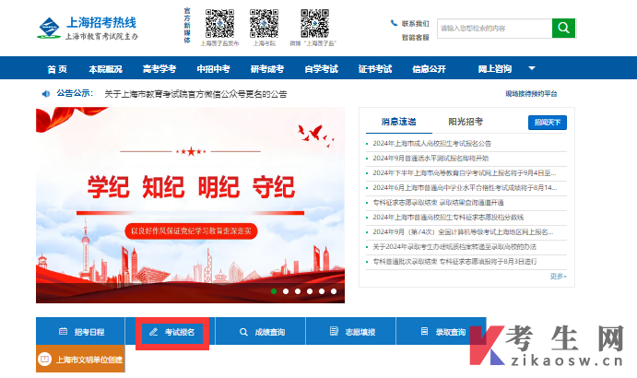
Task: Open the 信息公开 navigation menu
Action: (429, 69)
